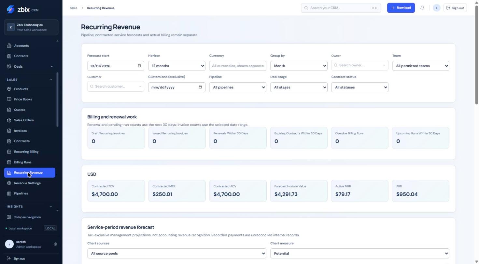Click the LOCAL workspace badge
Screen dimensions: 479x264
pyautogui.click(x=50, y=228)
